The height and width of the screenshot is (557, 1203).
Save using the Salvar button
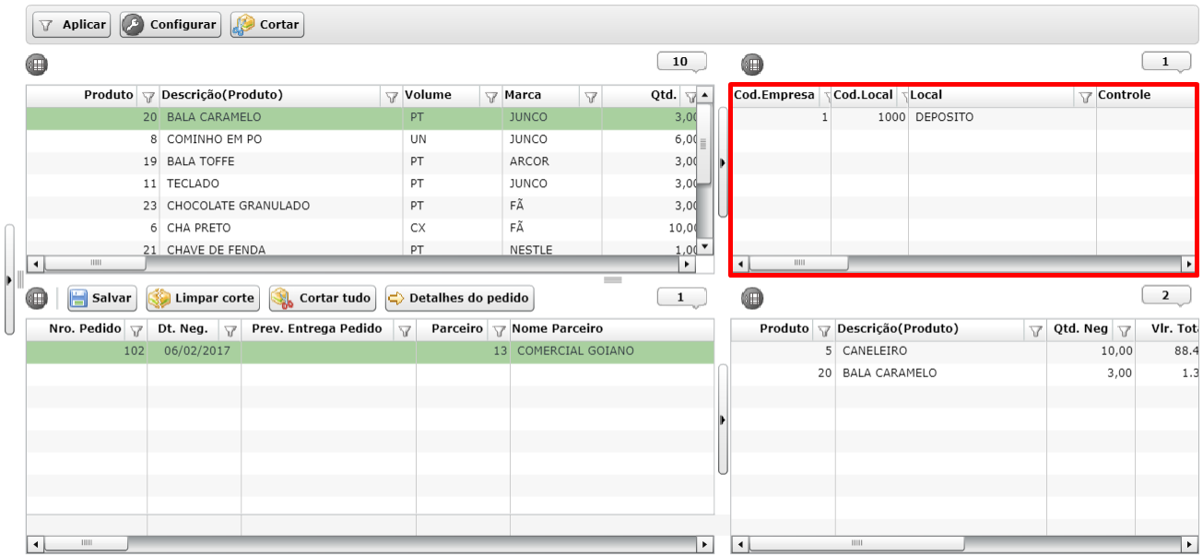[x=101, y=299]
